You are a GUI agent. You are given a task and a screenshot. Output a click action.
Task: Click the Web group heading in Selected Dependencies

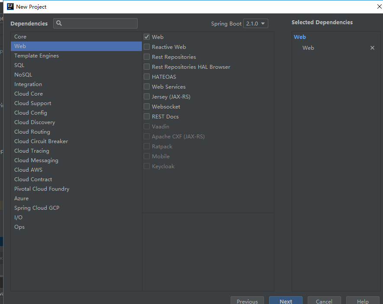300,37
